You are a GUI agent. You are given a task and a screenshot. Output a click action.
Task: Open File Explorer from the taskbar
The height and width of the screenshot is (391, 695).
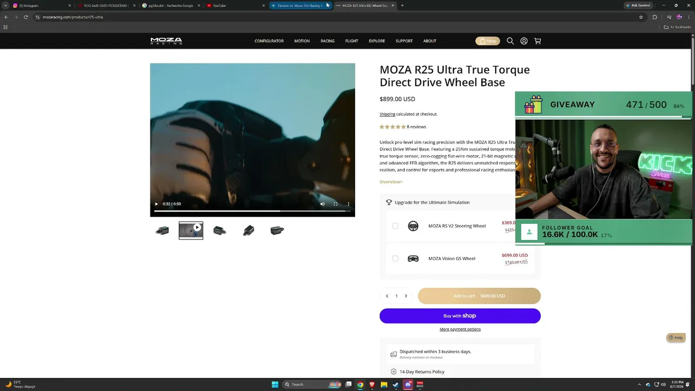pos(384,384)
